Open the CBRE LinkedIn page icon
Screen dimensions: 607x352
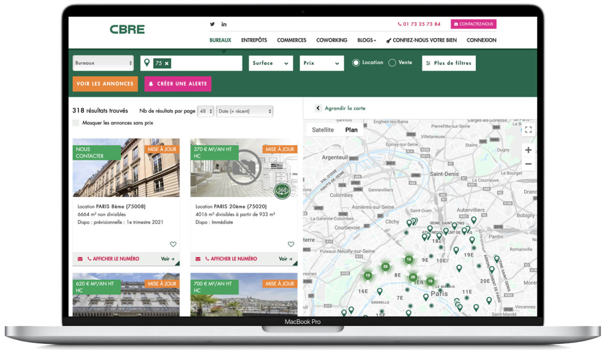click(x=224, y=24)
